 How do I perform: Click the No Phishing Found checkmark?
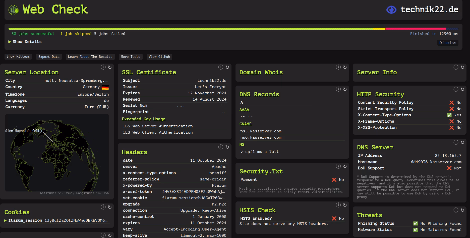[416, 223]
